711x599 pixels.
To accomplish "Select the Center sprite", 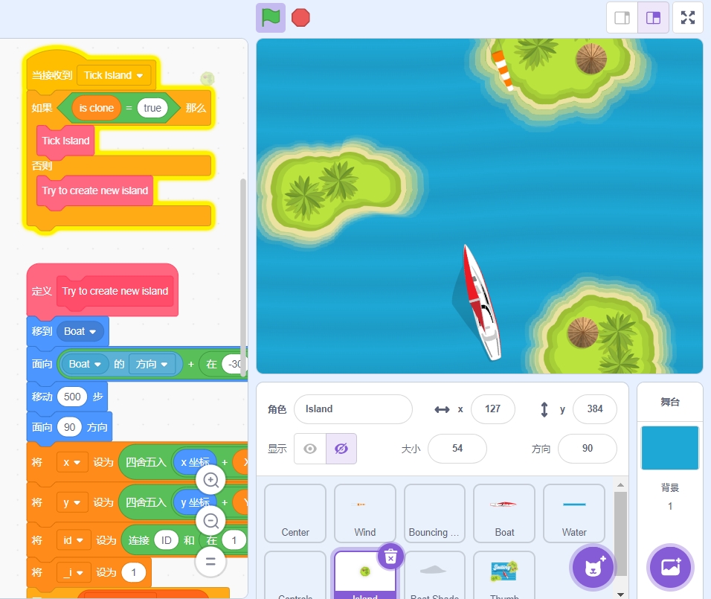I will pyautogui.click(x=295, y=513).
